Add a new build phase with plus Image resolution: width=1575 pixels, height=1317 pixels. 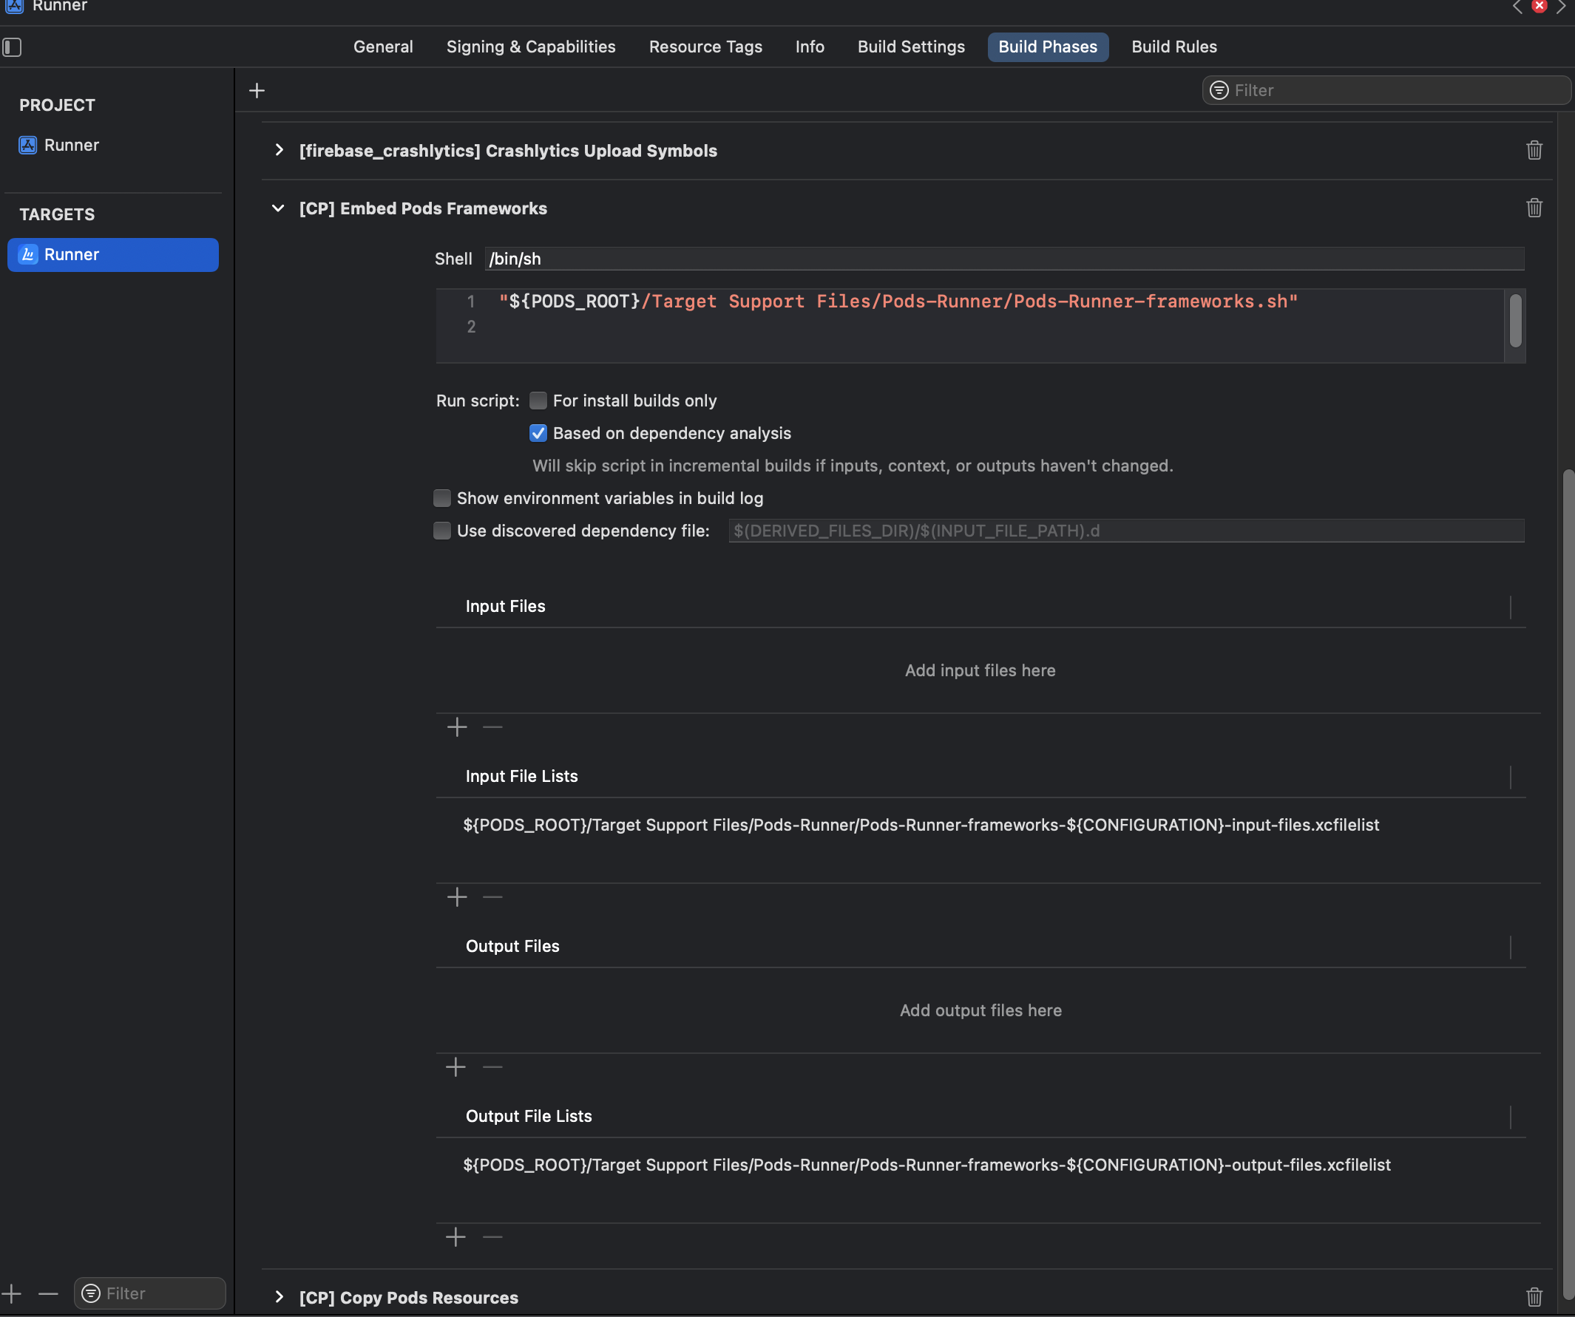coord(257,91)
